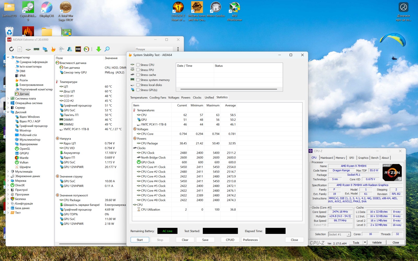Click the flame stability test toolbar icon
The width and height of the screenshot is (418, 261).
[53, 49]
